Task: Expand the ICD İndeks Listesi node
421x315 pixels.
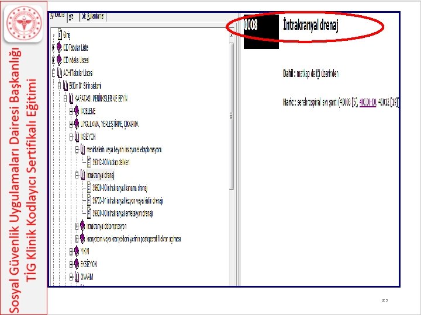Action: pyautogui.click(x=53, y=60)
